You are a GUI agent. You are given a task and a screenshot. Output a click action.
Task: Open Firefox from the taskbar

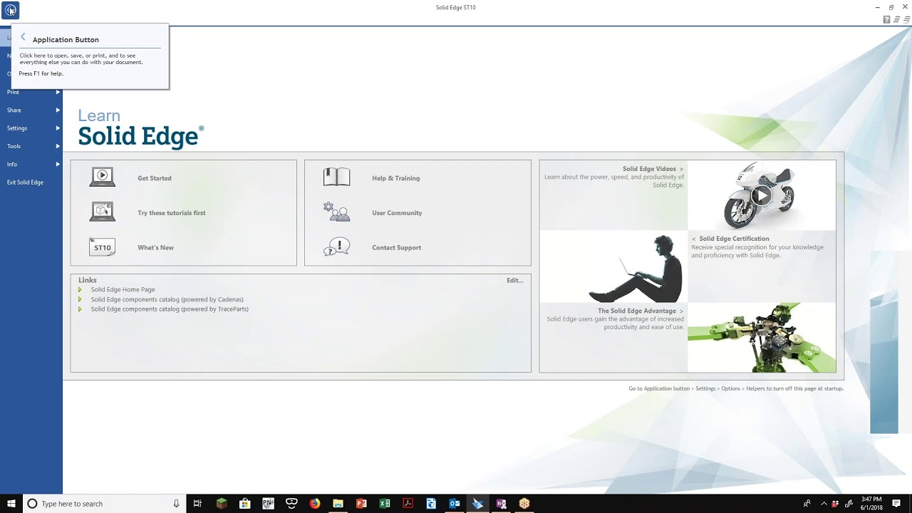315,504
